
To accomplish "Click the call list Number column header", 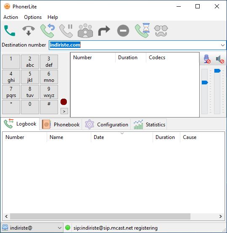I will [x=93, y=58].
